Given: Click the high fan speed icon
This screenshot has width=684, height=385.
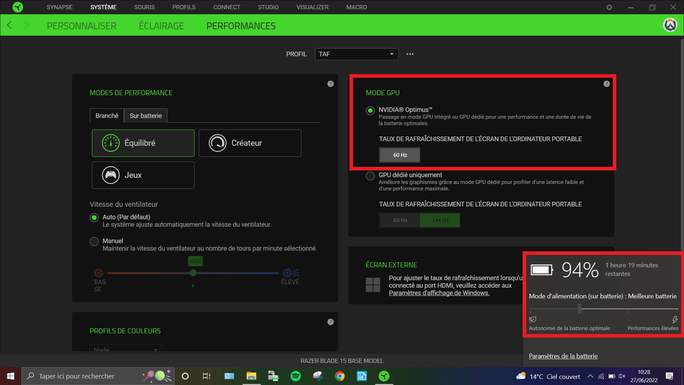Looking at the screenshot, I should [x=291, y=273].
